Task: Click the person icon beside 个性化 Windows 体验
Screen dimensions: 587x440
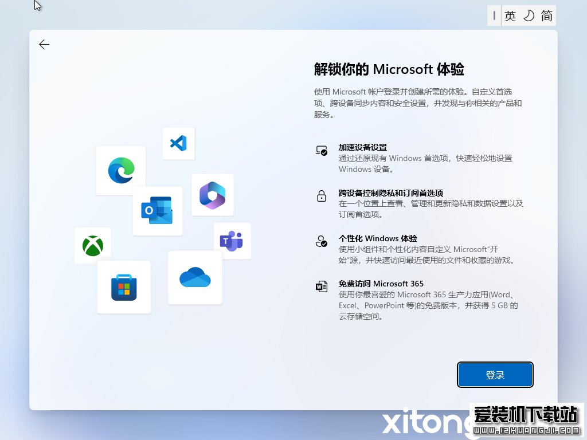Action: pos(322,241)
